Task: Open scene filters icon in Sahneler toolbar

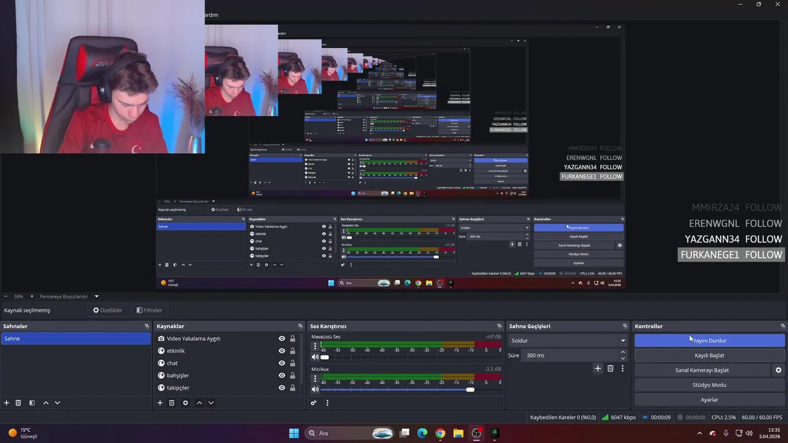Action: click(x=32, y=403)
